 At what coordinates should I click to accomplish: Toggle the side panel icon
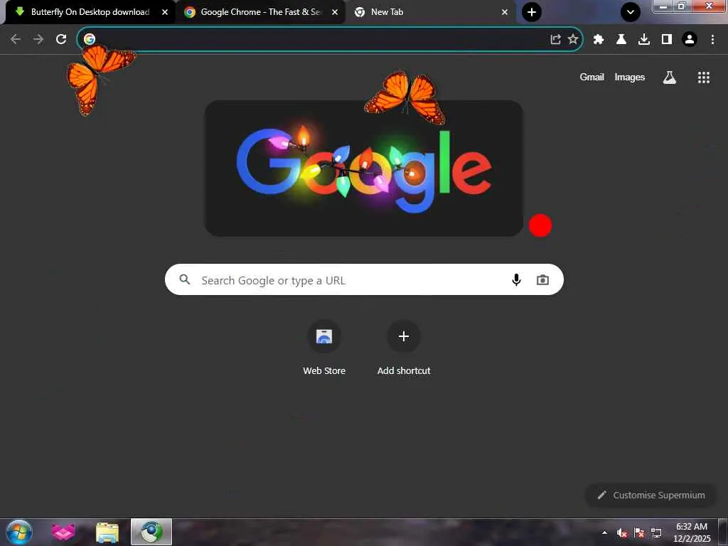pyautogui.click(x=667, y=40)
